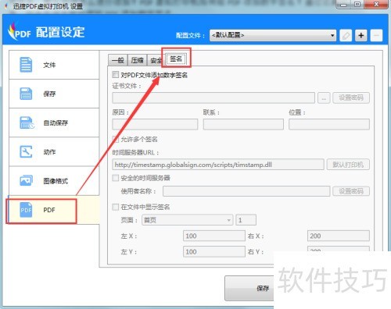Screen dimensions: 391x309
Task: Close the settings window
Action: [376, 5]
